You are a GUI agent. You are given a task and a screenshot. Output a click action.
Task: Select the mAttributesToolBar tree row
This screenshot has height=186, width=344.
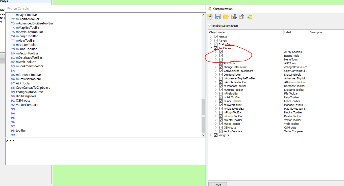(x=276, y=82)
